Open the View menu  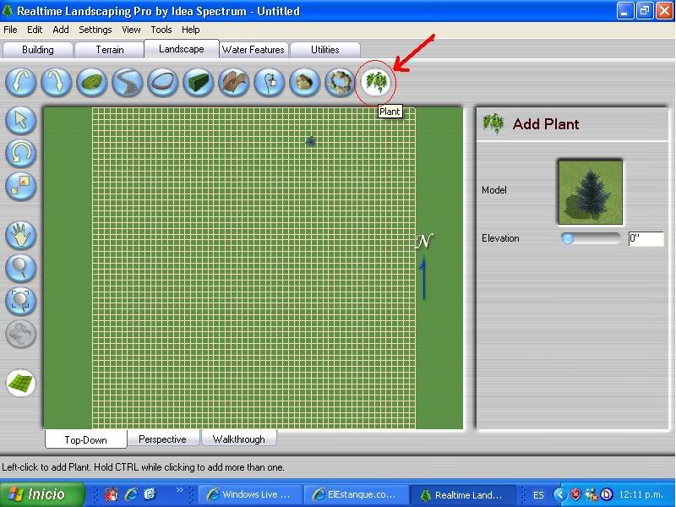pos(131,30)
